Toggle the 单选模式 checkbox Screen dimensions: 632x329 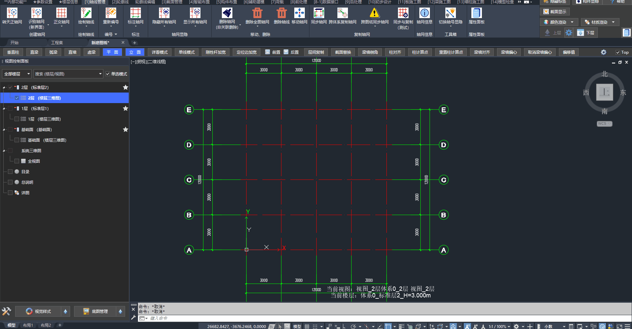(x=108, y=74)
